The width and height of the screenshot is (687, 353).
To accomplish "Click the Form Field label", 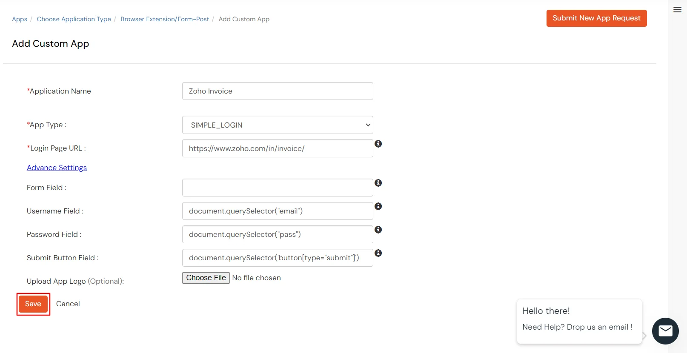I will coord(46,188).
